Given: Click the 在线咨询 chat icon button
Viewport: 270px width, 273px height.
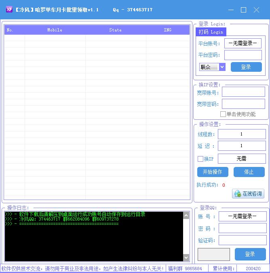Looking at the screenshot, I should (248, 194).
